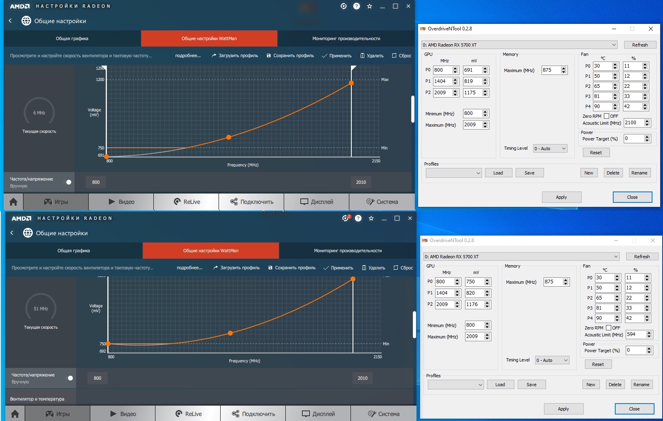Screen dimensions: 663x421
Task: Select the top-right curve point in upper WattMan graph
Action: tap(351, 83)
